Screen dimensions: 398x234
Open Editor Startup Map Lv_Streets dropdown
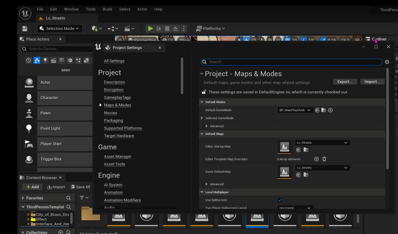tap(323, 142)
